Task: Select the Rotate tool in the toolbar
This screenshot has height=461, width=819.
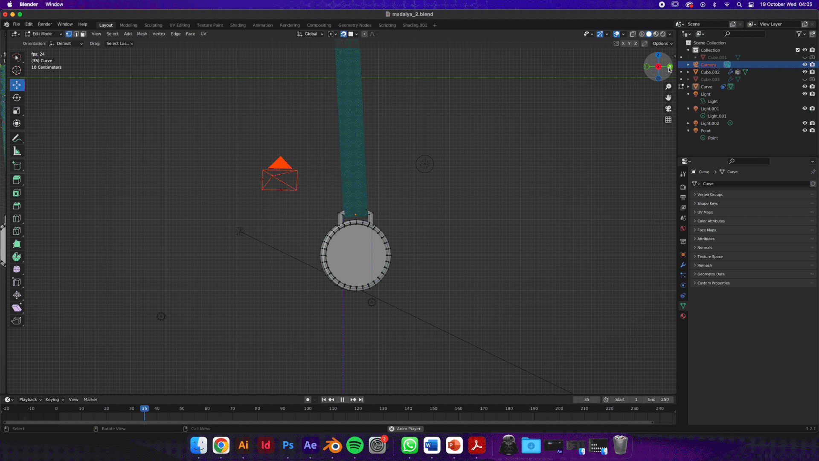Action: coord(17,98)
